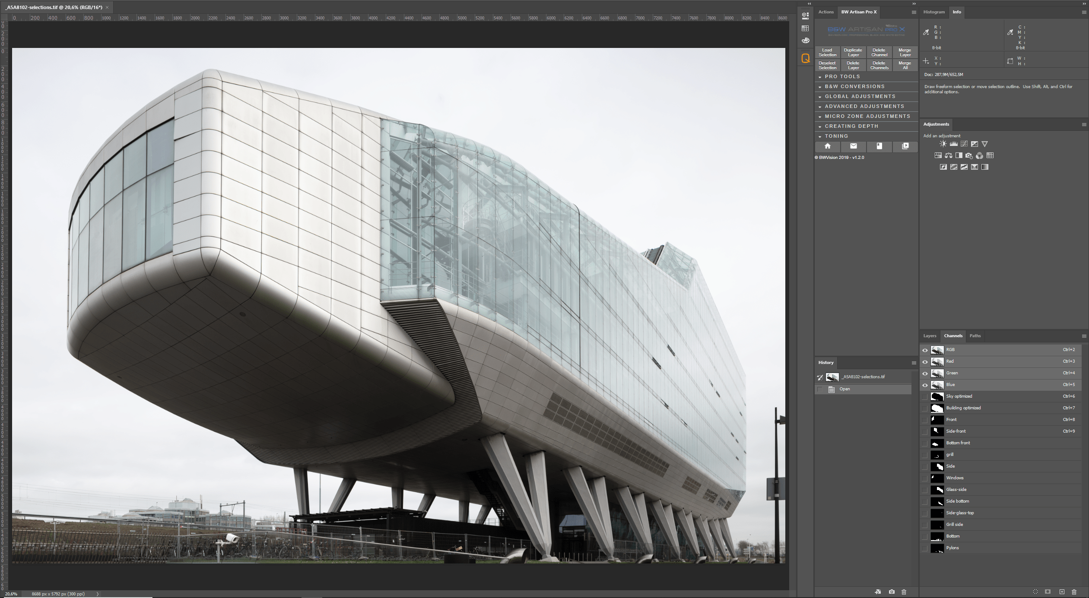
Task: Hide the Red channel
Action: pos(925,361)
